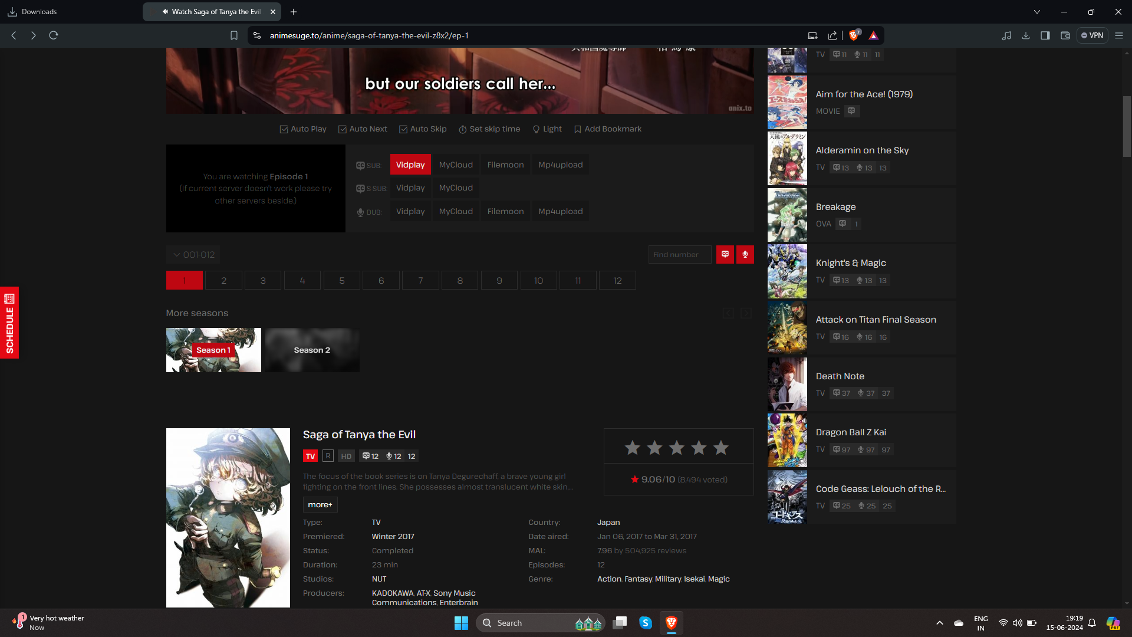Open Attack on Titan Final Season

[x=861, y=328]
